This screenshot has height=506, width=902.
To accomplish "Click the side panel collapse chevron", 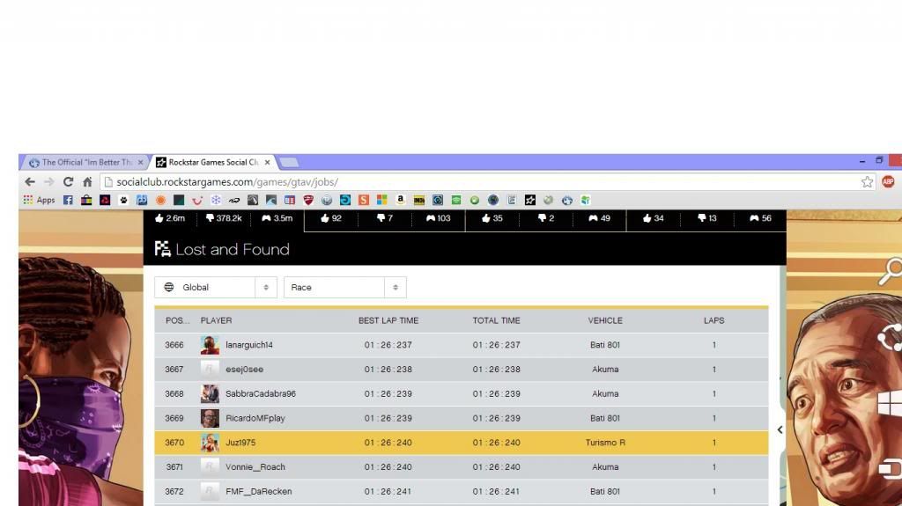I will [x=780, y=429].
